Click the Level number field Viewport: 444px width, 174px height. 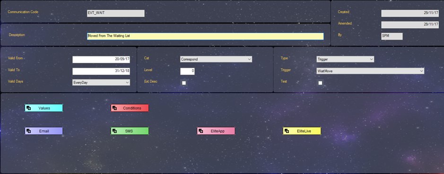point(187,71)
